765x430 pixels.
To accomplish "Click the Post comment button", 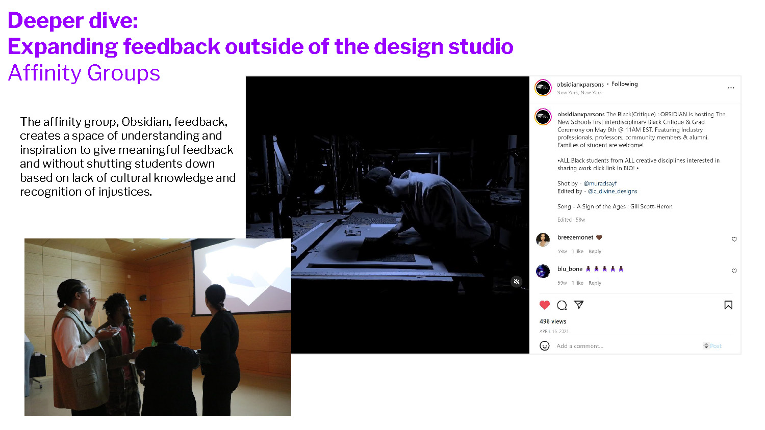I will tap(716, 346).
